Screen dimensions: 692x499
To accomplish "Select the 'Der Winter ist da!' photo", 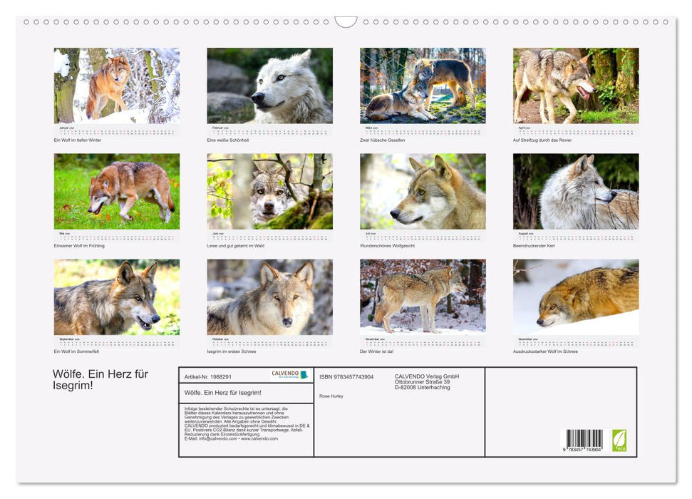I will pyautogui.click(x=423, y=297).
